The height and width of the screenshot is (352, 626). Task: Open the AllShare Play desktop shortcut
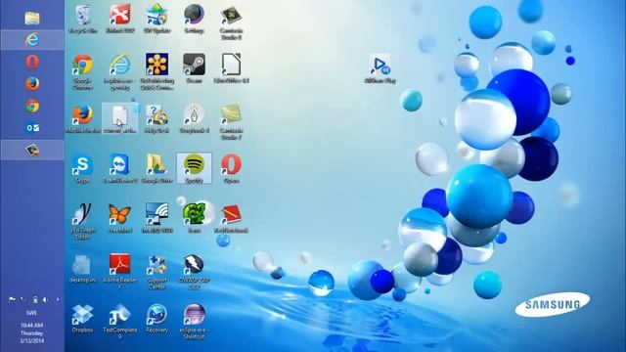[x=380, y=68]
